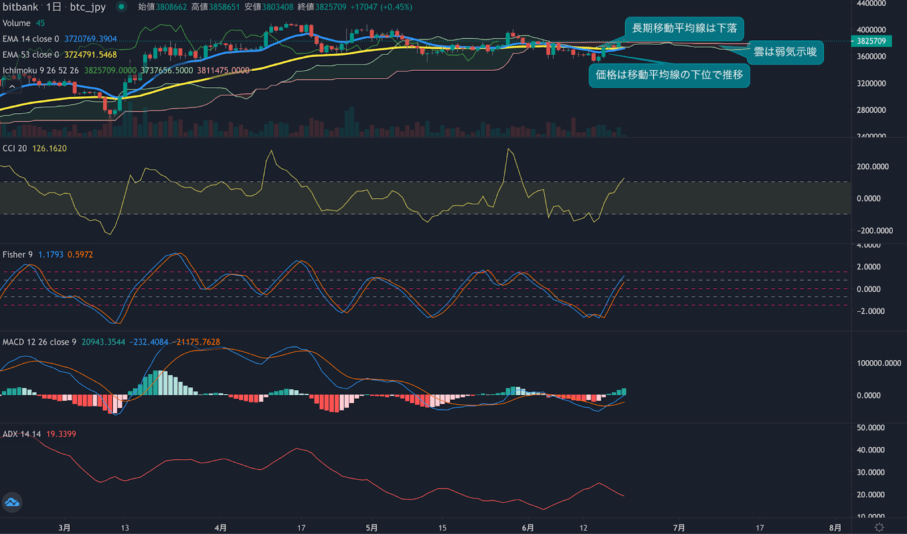
Task: Click the Fisher 9 indicator title
Action: [18, 255]
